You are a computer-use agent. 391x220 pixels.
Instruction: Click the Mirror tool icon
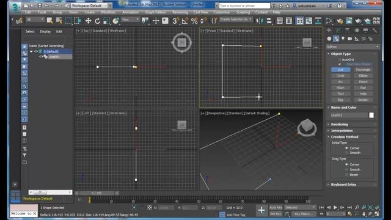(260, 21)
